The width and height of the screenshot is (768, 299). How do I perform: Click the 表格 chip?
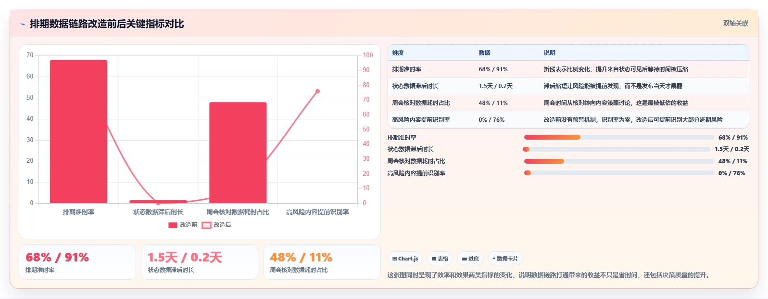440,259
